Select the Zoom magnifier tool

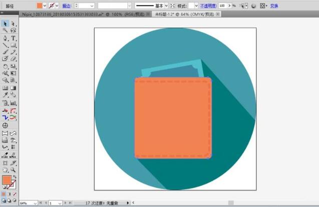coord(13,170)
